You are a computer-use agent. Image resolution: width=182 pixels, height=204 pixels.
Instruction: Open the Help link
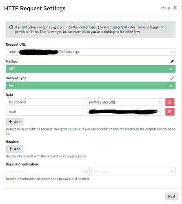coord(166,8)
